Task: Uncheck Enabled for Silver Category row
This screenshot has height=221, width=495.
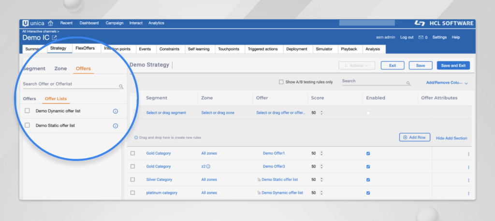Action: (368, 180)
